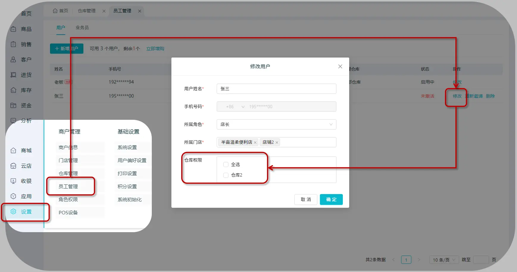The height and width of the screenshot is (272, 517).
Task: Close the 仓库管理 tab
Action: 104,11
